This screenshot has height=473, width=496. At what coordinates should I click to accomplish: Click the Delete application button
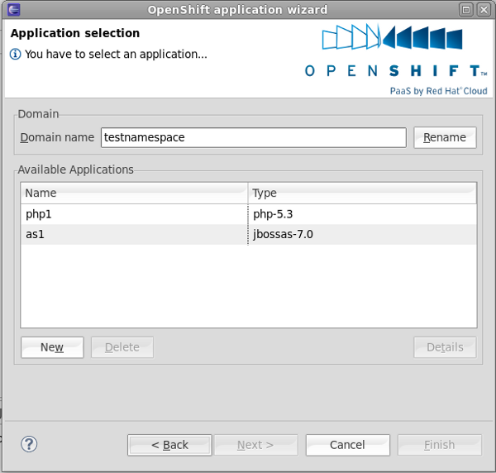pos(122,347)
